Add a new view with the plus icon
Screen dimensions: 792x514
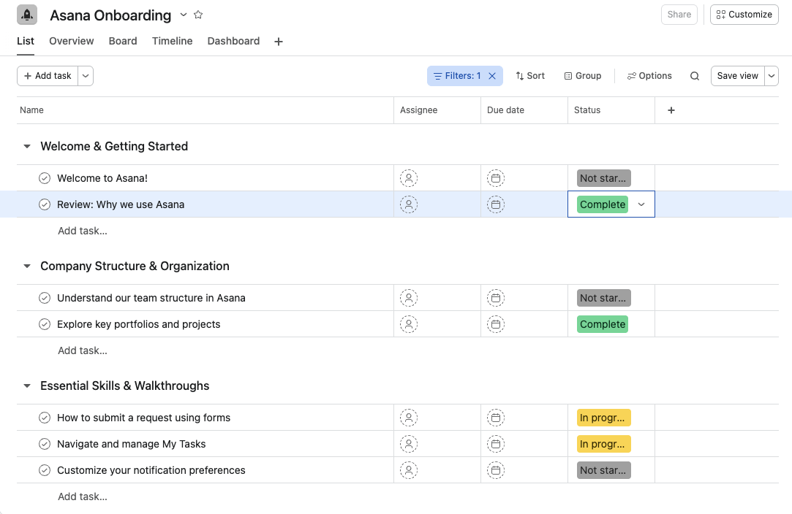(279, 42)
